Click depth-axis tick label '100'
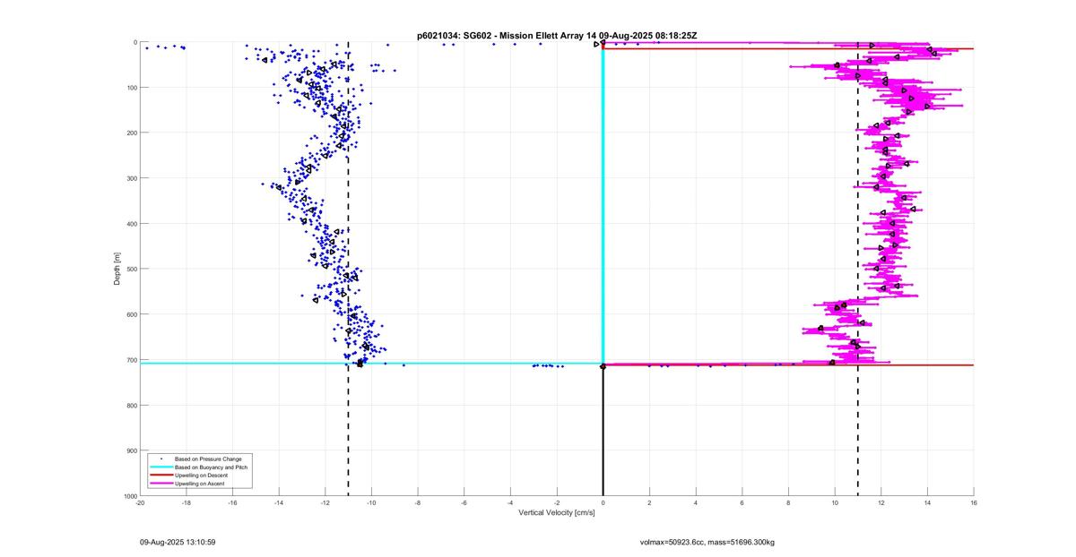The image size is (1076, 557). click(x=132, y=88)
